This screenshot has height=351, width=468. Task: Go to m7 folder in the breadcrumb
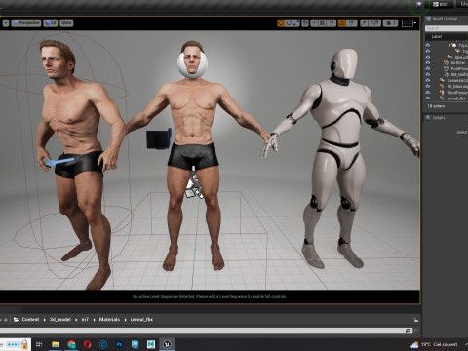[x=85, y=320]
